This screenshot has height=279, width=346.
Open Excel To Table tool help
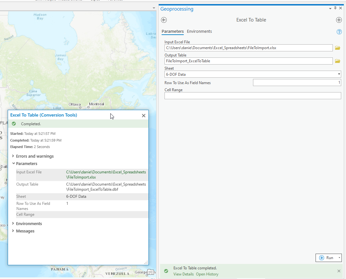[x=339, y=32]
